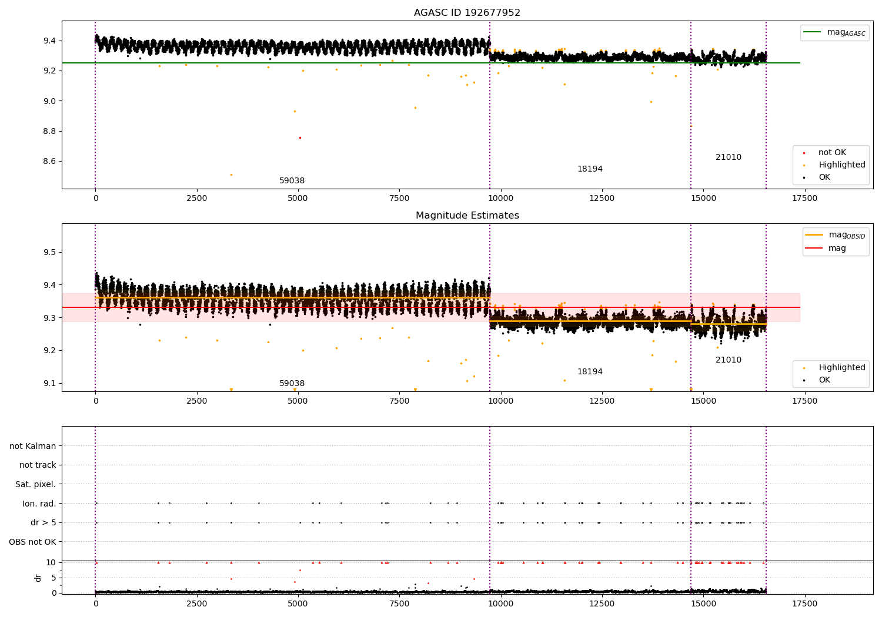882x617 pixels.
Task: Click the mag OBSID legend label in middle plot
Action: [847, 235]
